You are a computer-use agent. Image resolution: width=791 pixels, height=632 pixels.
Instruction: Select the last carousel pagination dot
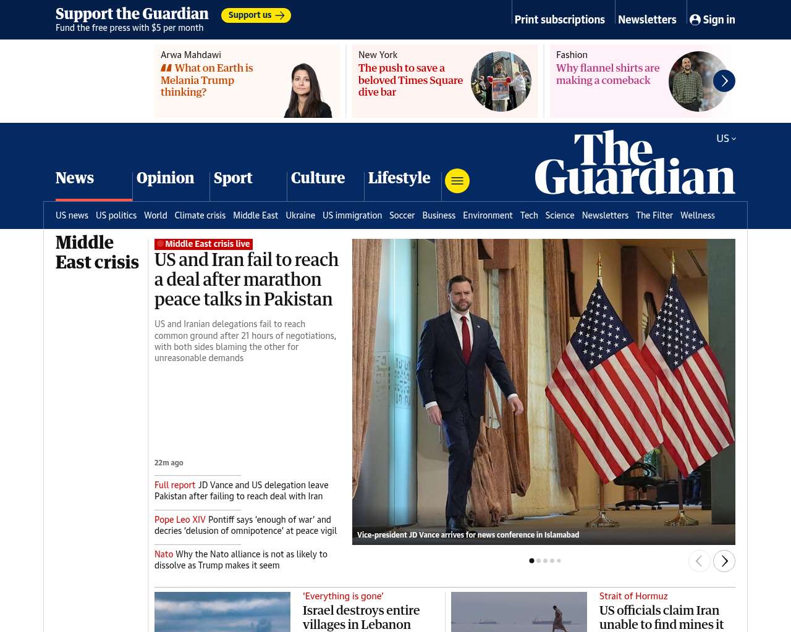559,561
